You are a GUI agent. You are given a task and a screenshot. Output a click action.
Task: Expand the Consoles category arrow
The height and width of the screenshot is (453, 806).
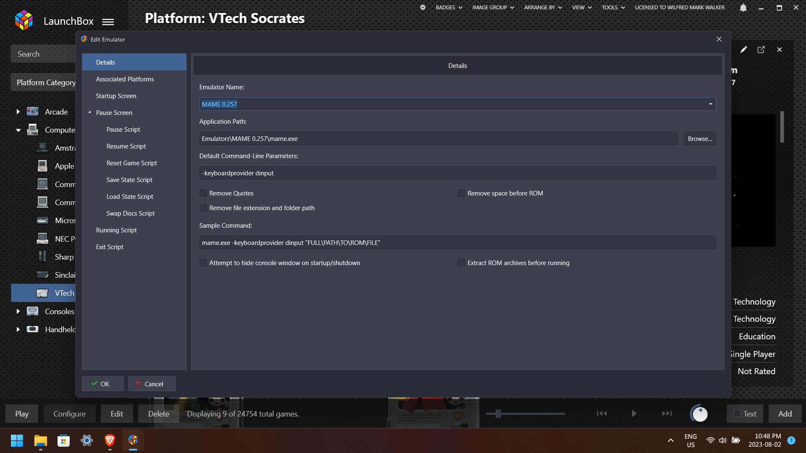click(18, 311)
